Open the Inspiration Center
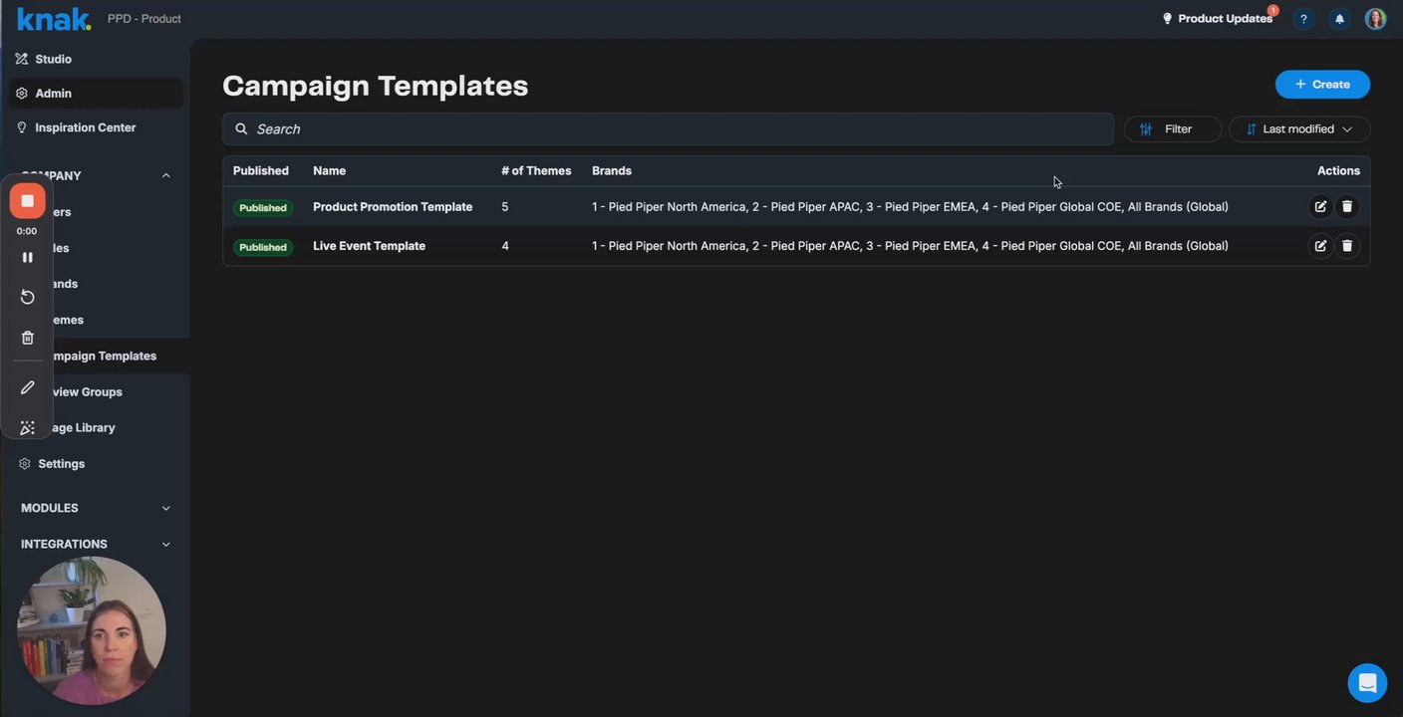This screenshot has height=717, width=1403. [x=85, y=127]
